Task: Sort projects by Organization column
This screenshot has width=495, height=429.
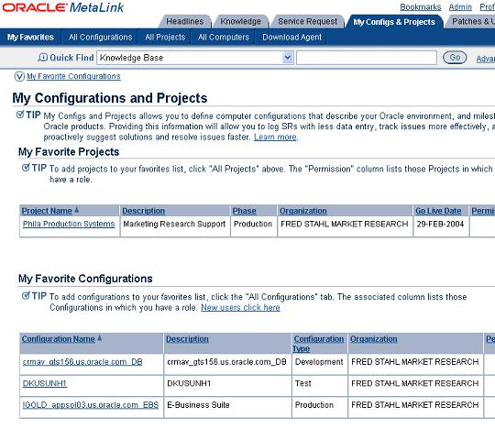Action: click(x=303, y=211)
